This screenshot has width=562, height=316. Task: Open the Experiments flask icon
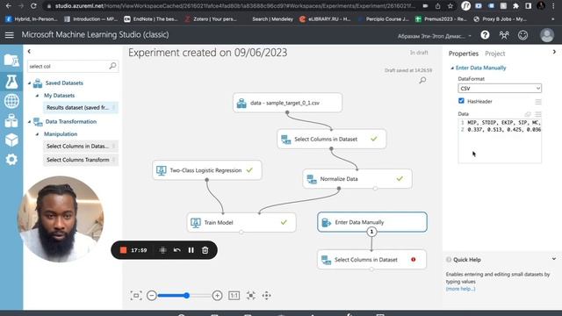(11, 82)
